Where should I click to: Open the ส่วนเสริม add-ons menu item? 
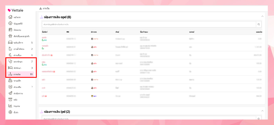[x=20, y=87]
